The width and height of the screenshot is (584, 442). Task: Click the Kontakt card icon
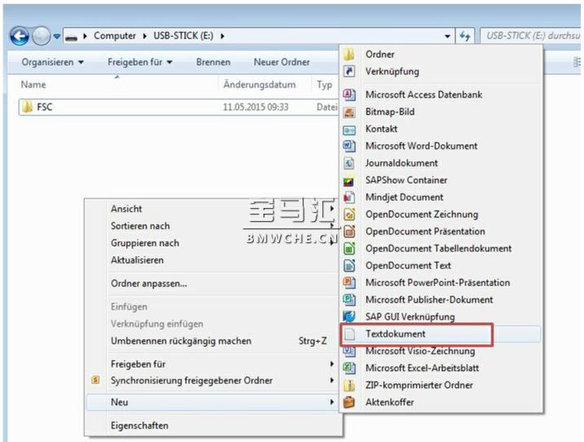(x=349, y=129)
